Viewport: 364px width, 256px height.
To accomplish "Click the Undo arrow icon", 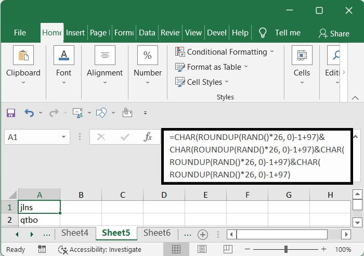I will tap(29, 112).
